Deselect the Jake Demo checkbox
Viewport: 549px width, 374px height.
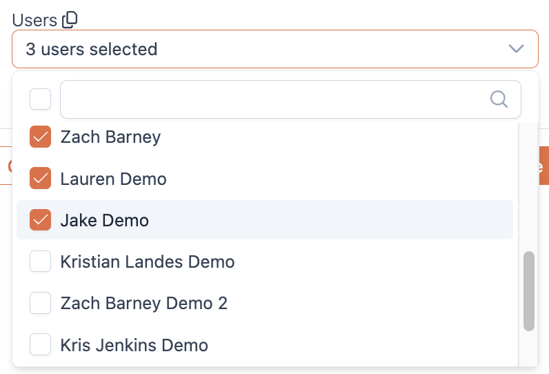[41, 220]
